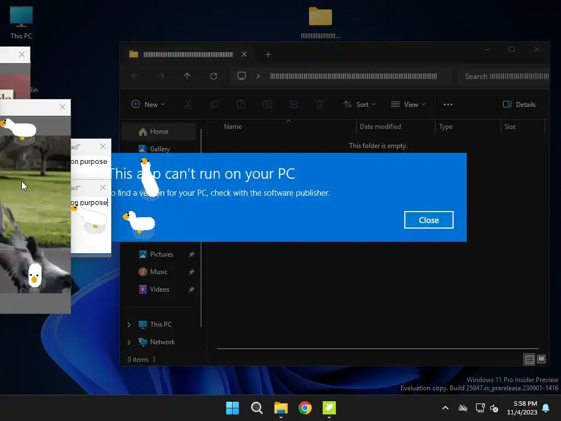Screen dimensions: 561x421
Task: Unpin Music using its pin icon
Action: tap(191, 272)
